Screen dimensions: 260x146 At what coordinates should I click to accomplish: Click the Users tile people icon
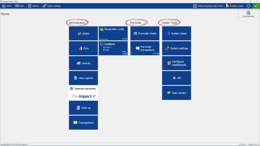click(x=80, y=33)
